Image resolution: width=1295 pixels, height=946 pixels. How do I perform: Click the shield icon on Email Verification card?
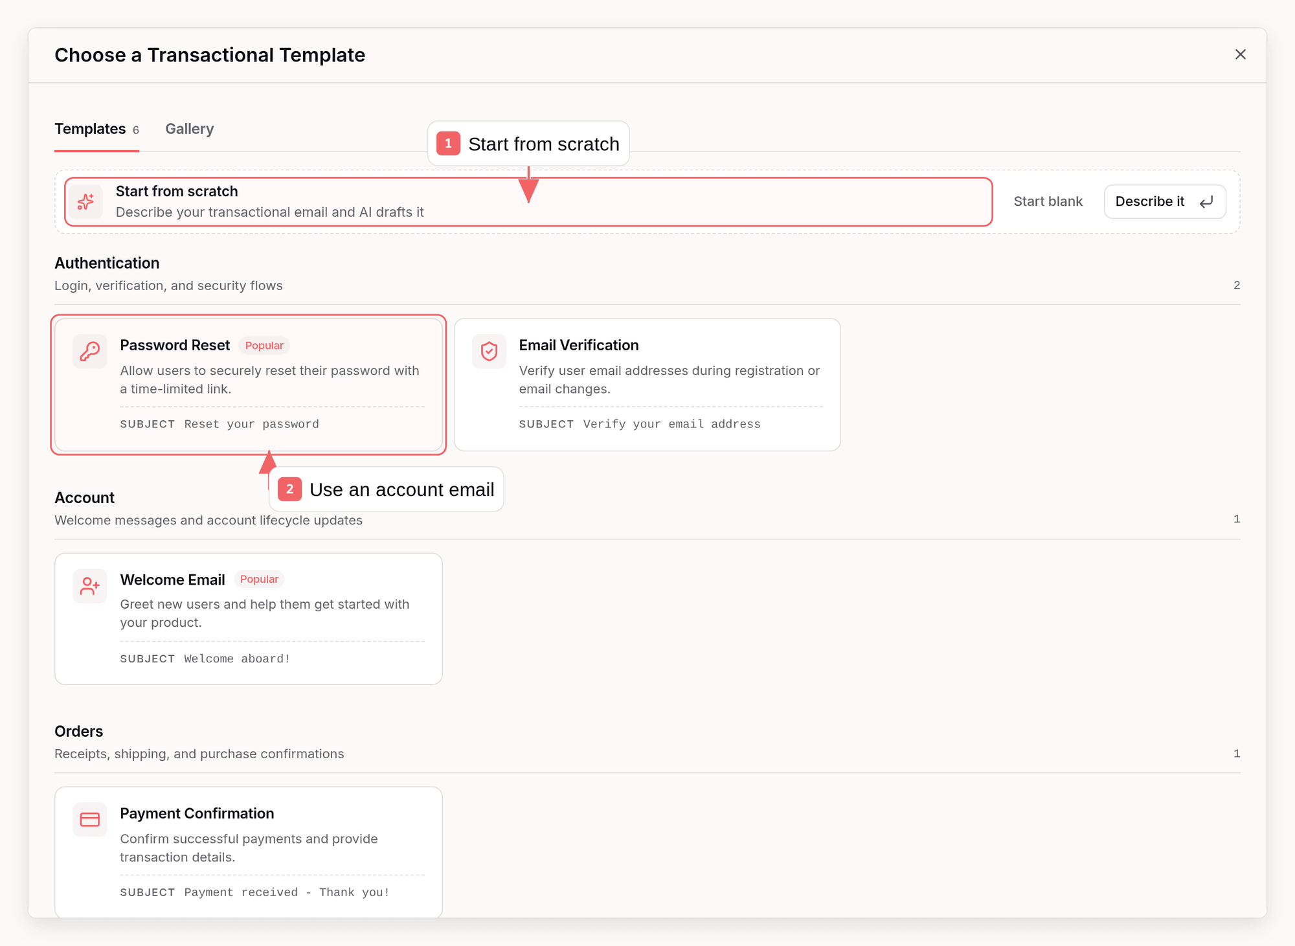[x=489, y=352]
